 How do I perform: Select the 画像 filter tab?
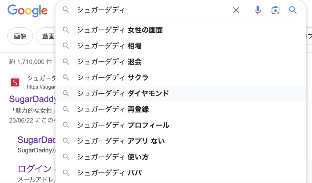20,36
